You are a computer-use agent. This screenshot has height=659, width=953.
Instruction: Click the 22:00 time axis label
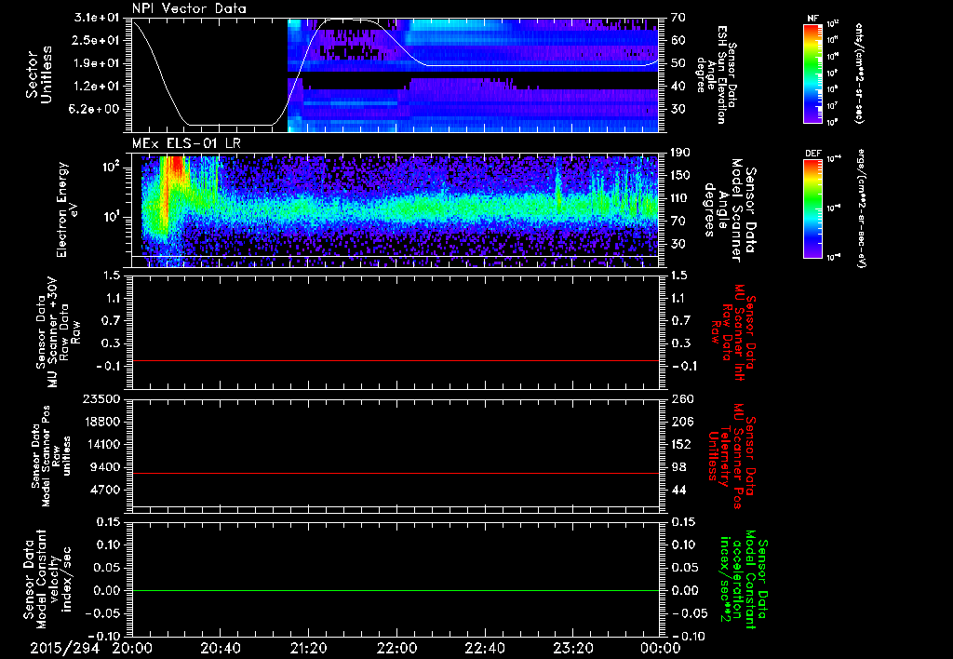396,649
